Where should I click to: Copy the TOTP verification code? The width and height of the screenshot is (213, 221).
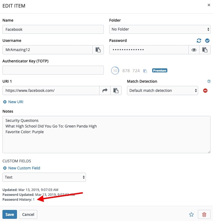(145, 71)
